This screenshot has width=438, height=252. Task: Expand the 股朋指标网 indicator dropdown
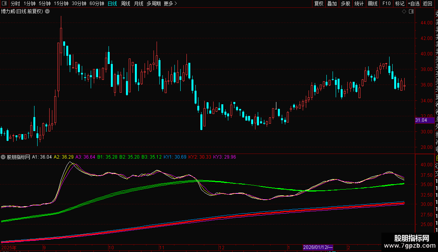point(3,157)
